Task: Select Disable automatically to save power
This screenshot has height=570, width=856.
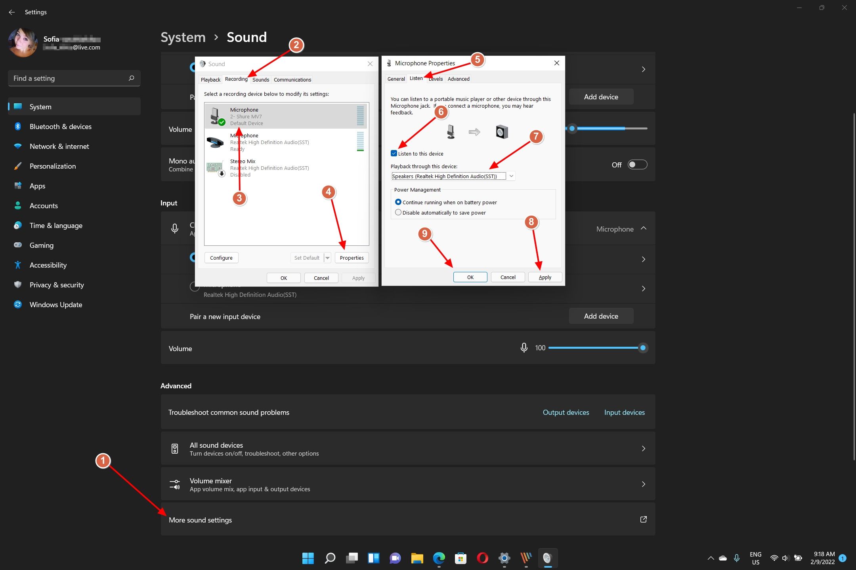Action: [398, 213]
